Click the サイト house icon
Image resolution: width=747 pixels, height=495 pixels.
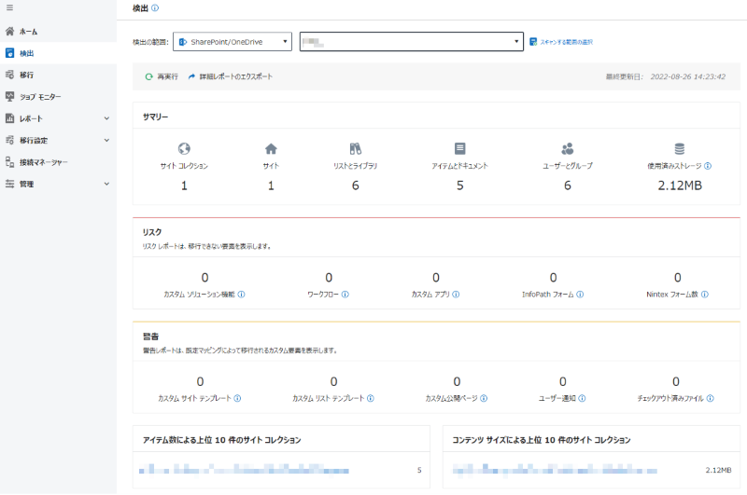point(271,149)
